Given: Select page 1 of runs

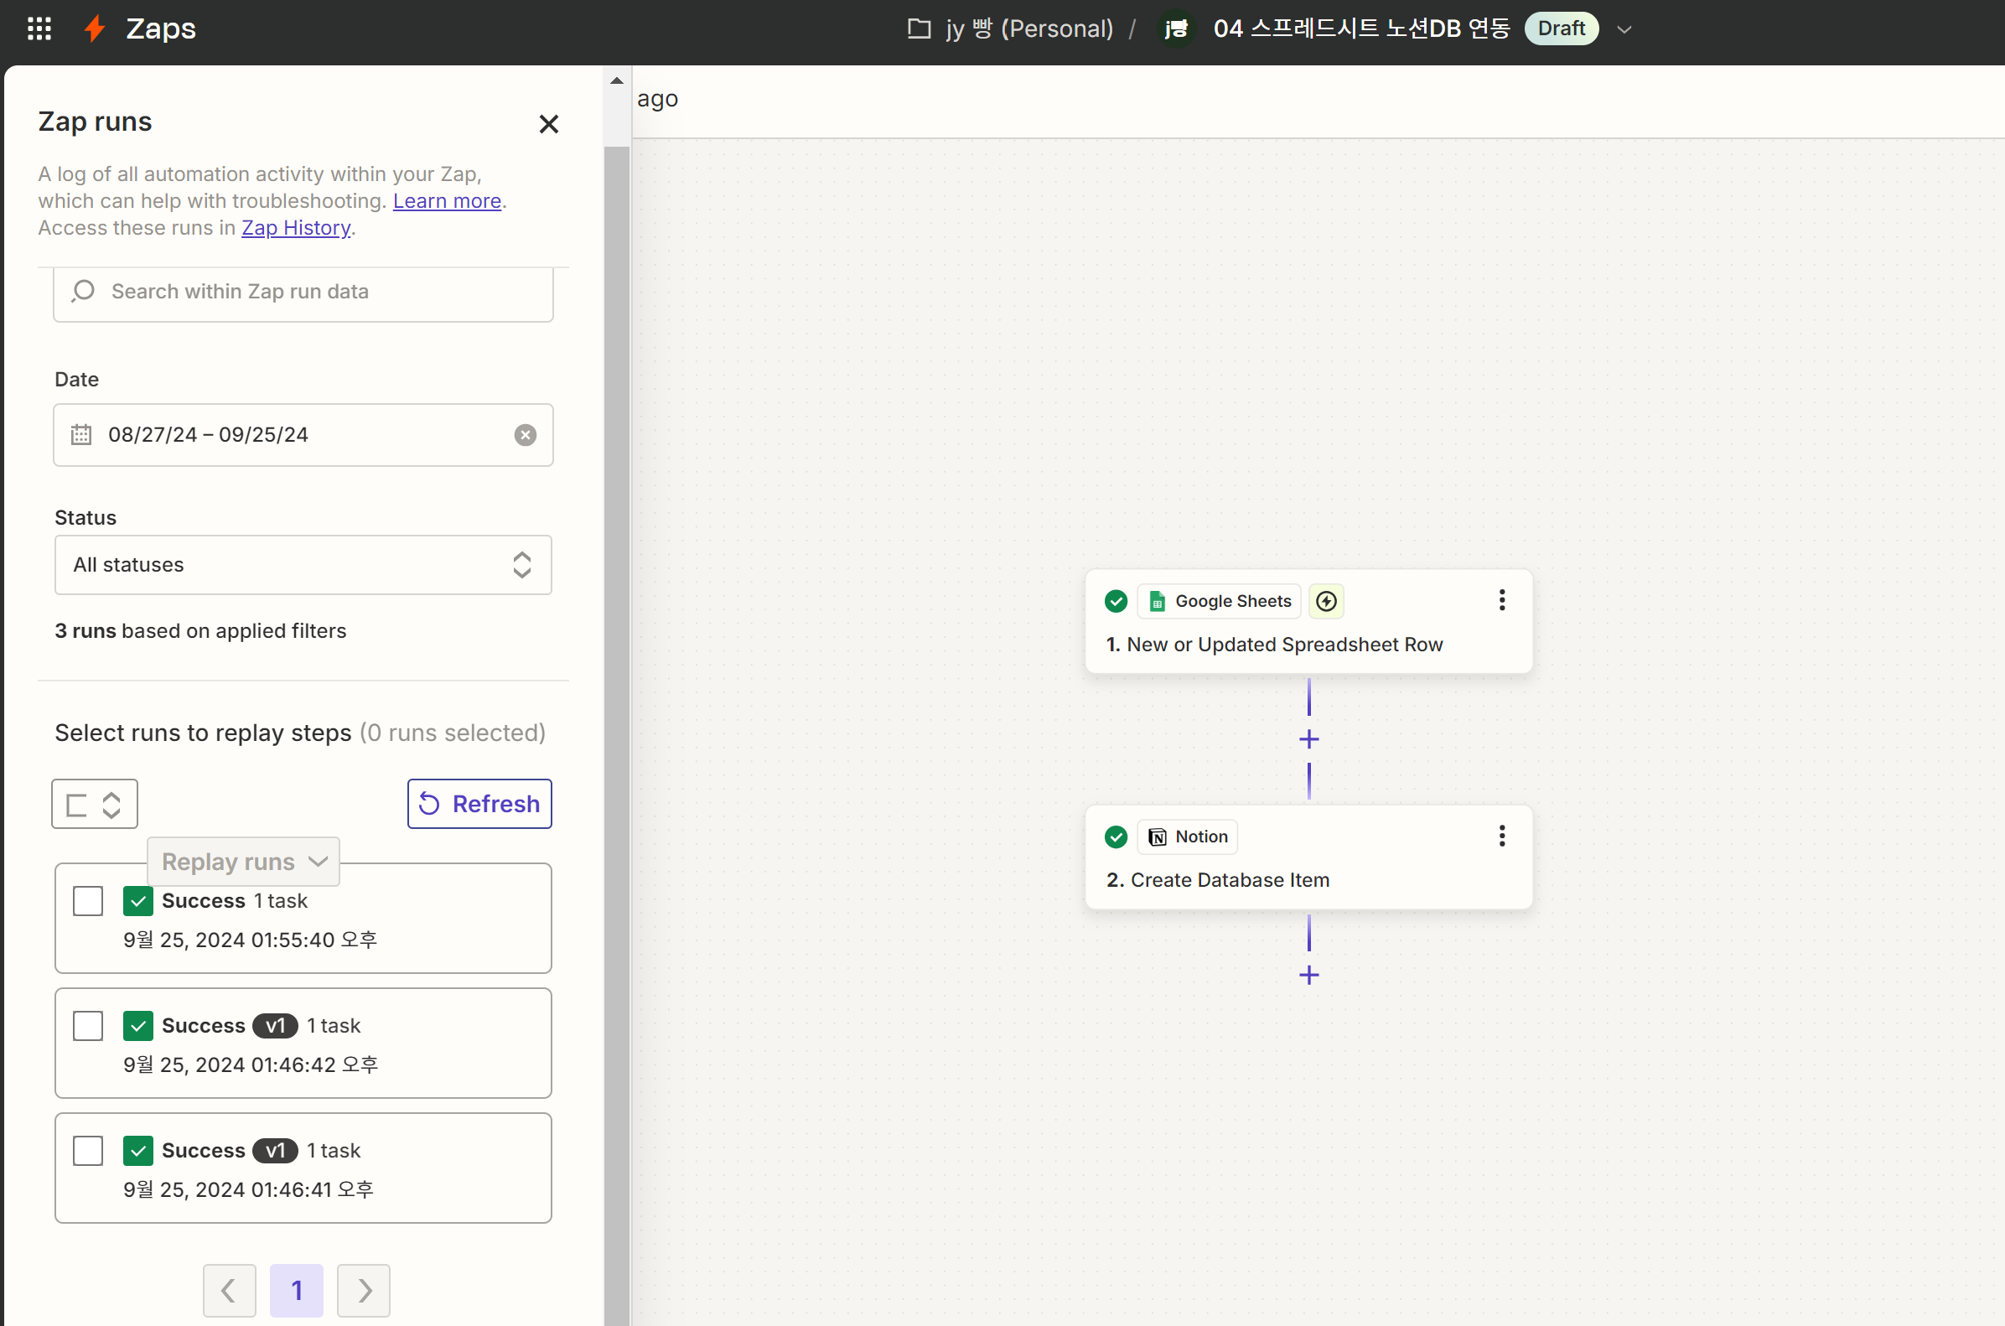Looking at the screenshot, I should pyautogui.click(x=297, y=1291).
